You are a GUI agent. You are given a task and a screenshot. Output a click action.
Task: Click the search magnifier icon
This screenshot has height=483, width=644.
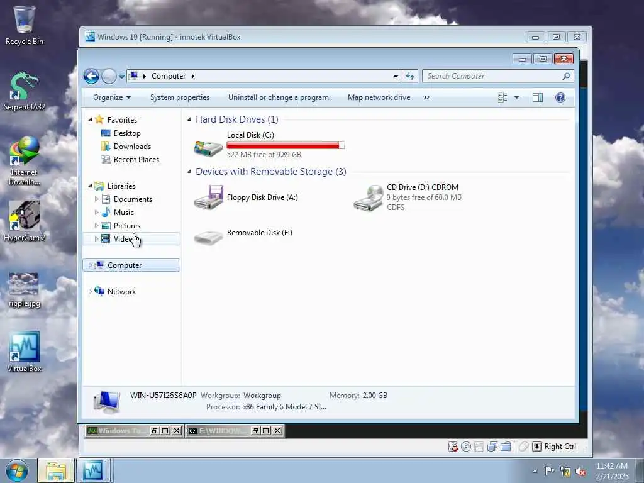(566, 76)
